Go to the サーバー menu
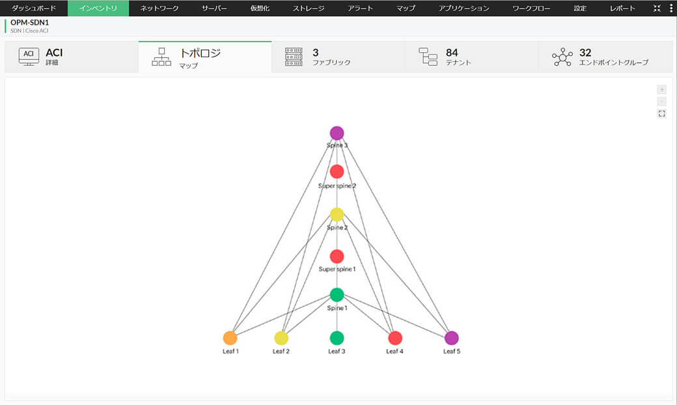 coord(214,8)
